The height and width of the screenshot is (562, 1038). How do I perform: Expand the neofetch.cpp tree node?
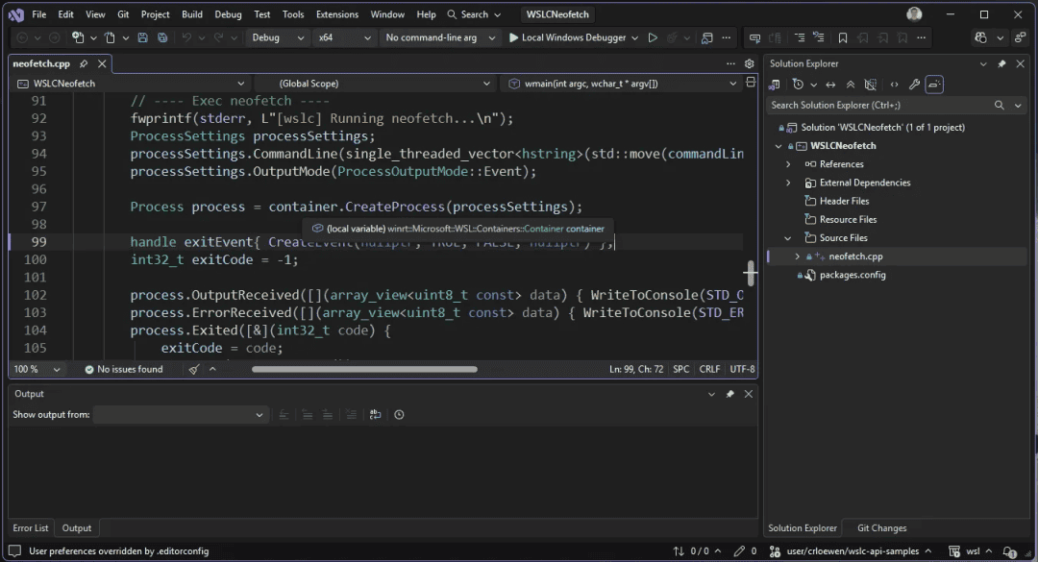click(797, 257)
